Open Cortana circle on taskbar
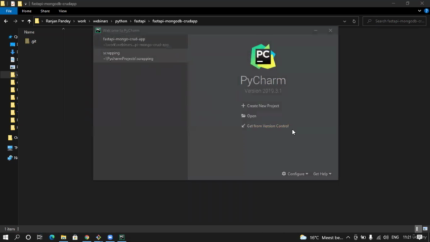Viewport: 430px width, 242px height. (28, 237)
